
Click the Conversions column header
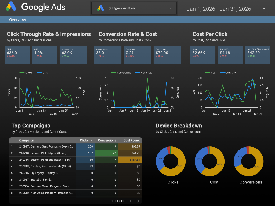[107, 140]
